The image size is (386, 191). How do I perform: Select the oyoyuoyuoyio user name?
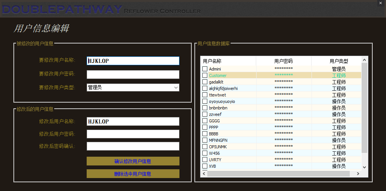tap(222, 101)
